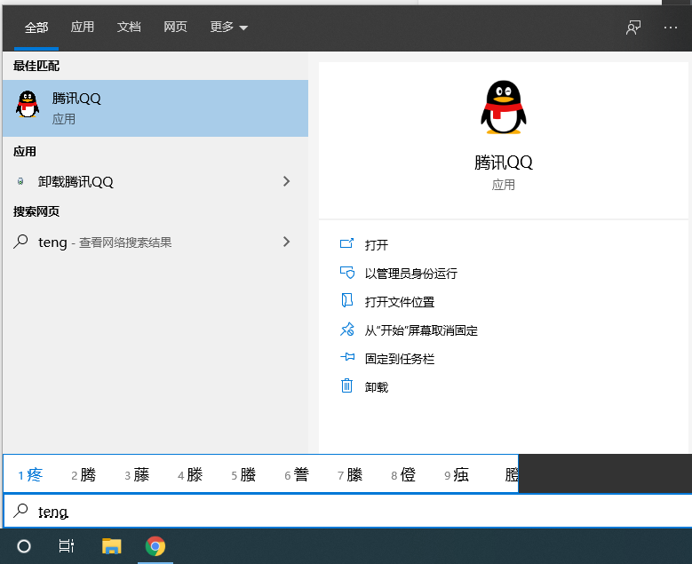692x564 pixels.
Task: Pick IME candidate 1 疼
Action: coord(30,475)
